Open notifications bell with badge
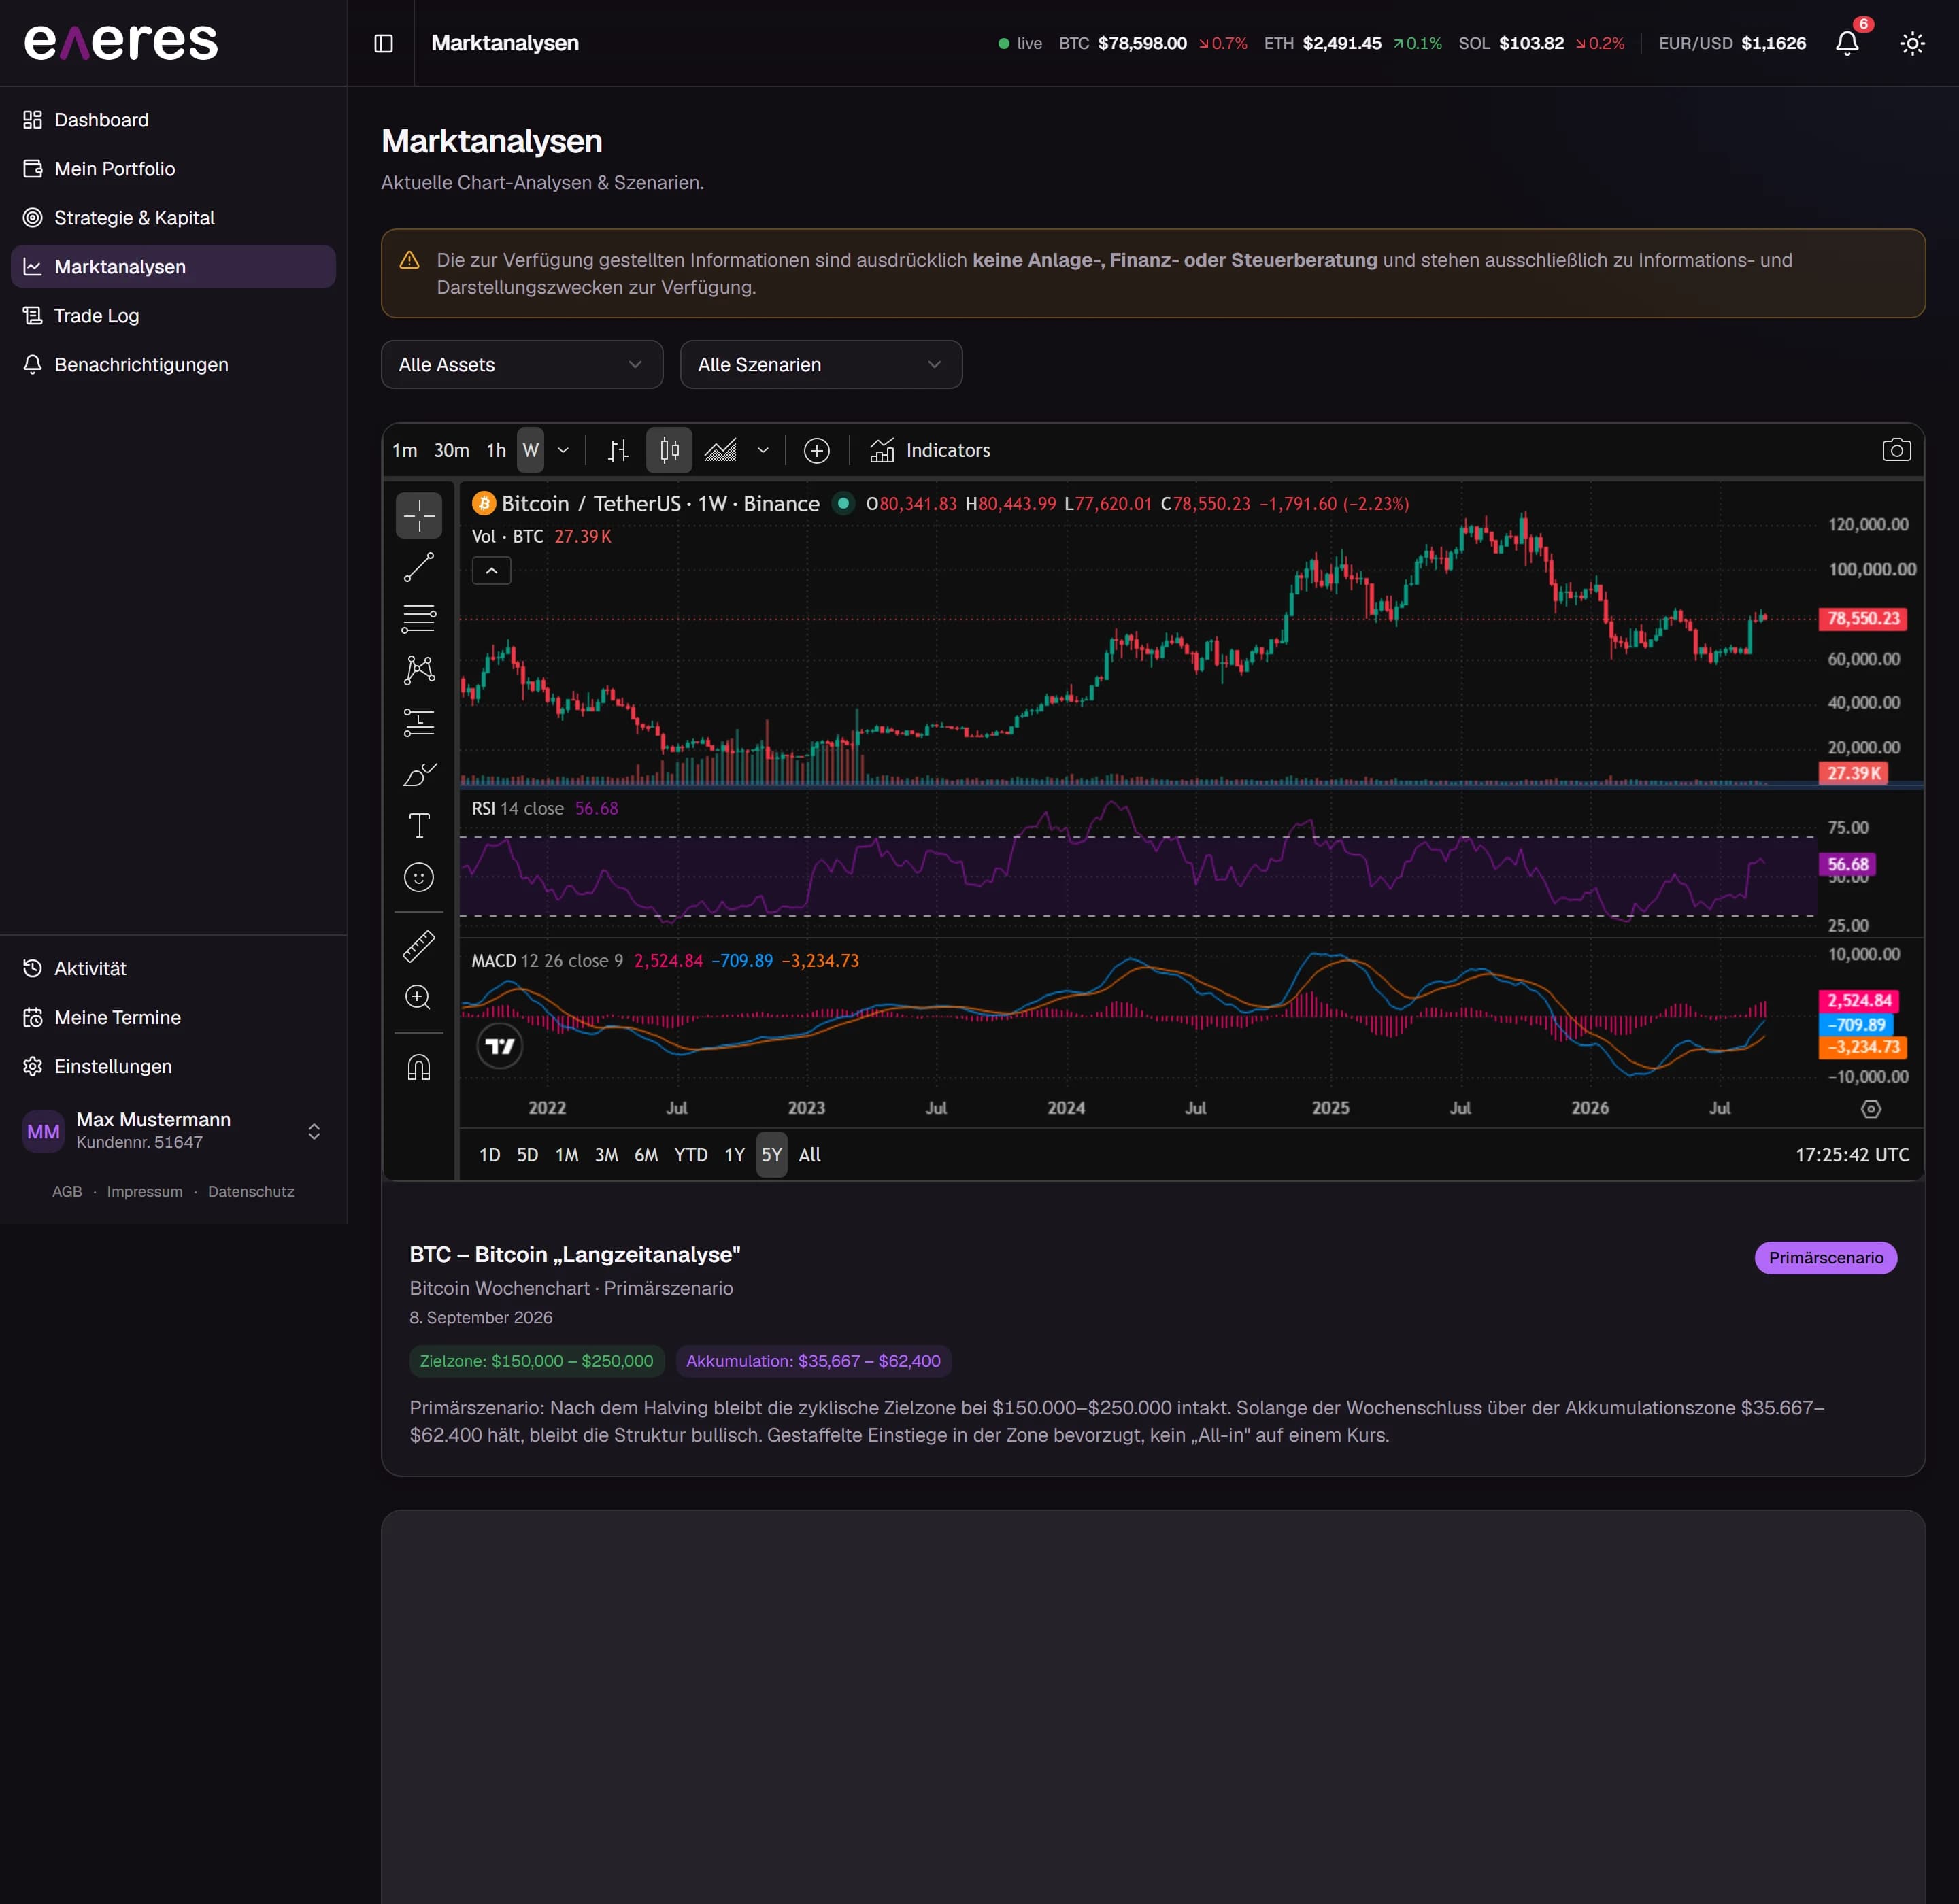The width and height of the screenshot is (1959, 1904). coord(1847,43)
